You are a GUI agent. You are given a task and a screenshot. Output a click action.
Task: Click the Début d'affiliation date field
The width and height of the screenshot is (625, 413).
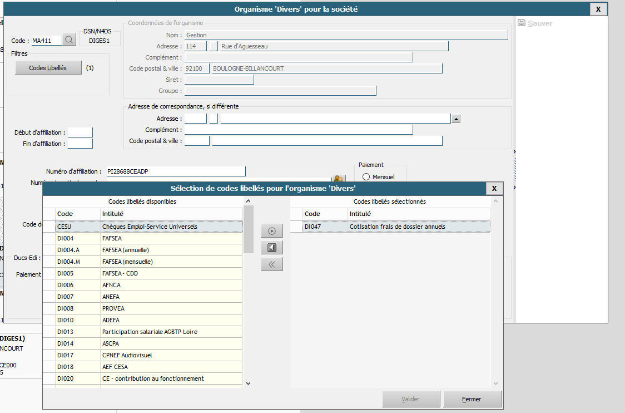pyautogui.click(x=80, y=132)
